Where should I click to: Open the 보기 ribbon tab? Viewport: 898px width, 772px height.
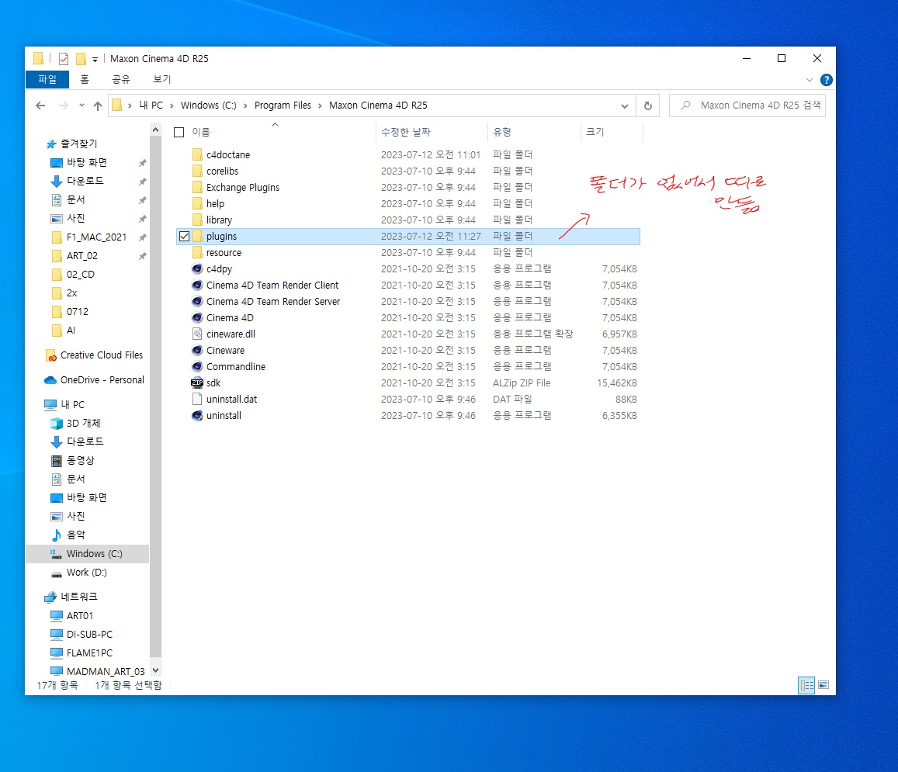coord(161,79)
